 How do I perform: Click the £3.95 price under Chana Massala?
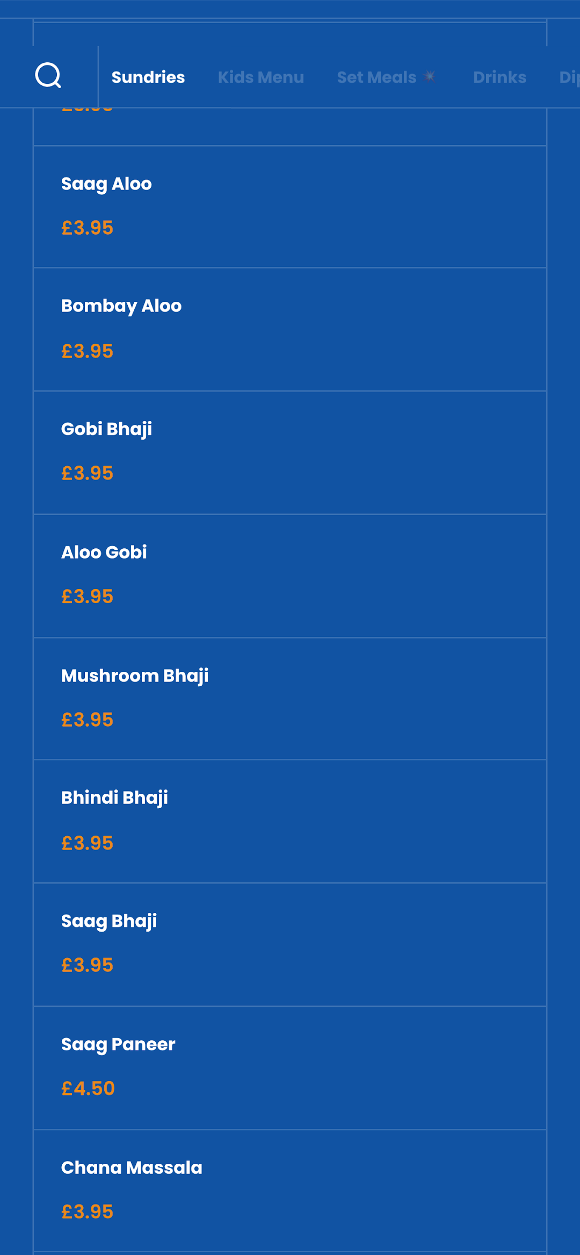pyautogui.click(x=88, y=1212)
